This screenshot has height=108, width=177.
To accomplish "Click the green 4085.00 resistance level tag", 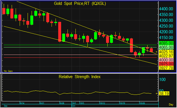I will pyautogui.click(x=166, y=43).
